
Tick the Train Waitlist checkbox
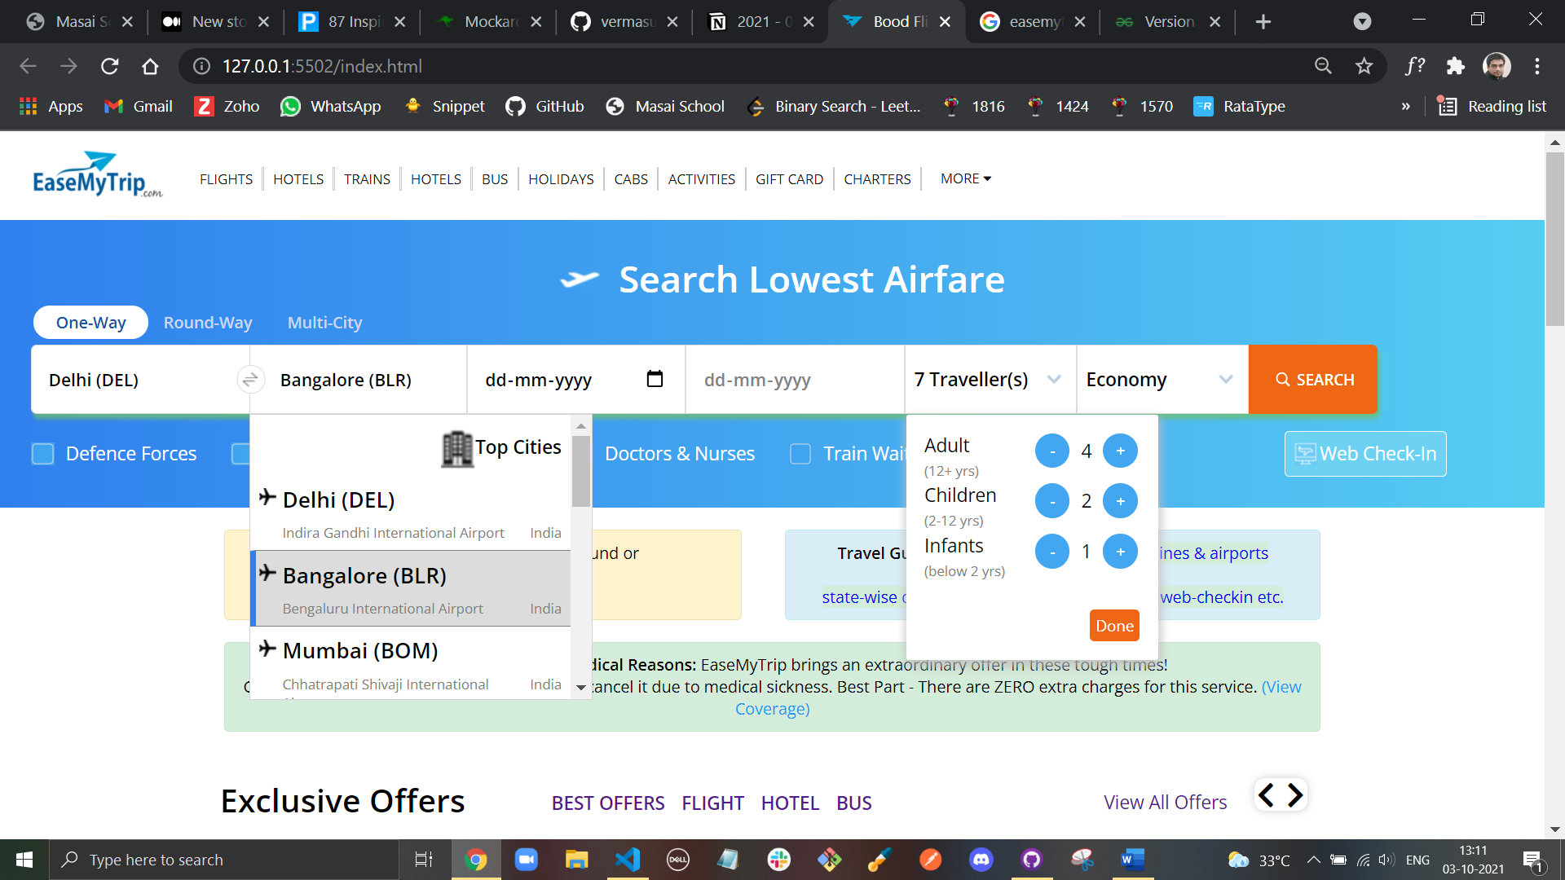point(800,454)
